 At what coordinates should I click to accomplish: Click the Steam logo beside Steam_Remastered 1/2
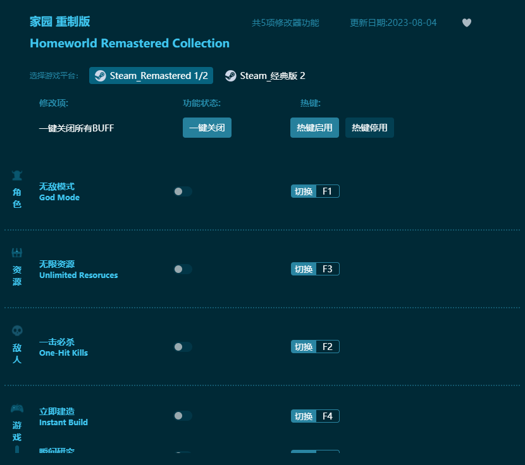pyautogui.click(x=101, y=76)
